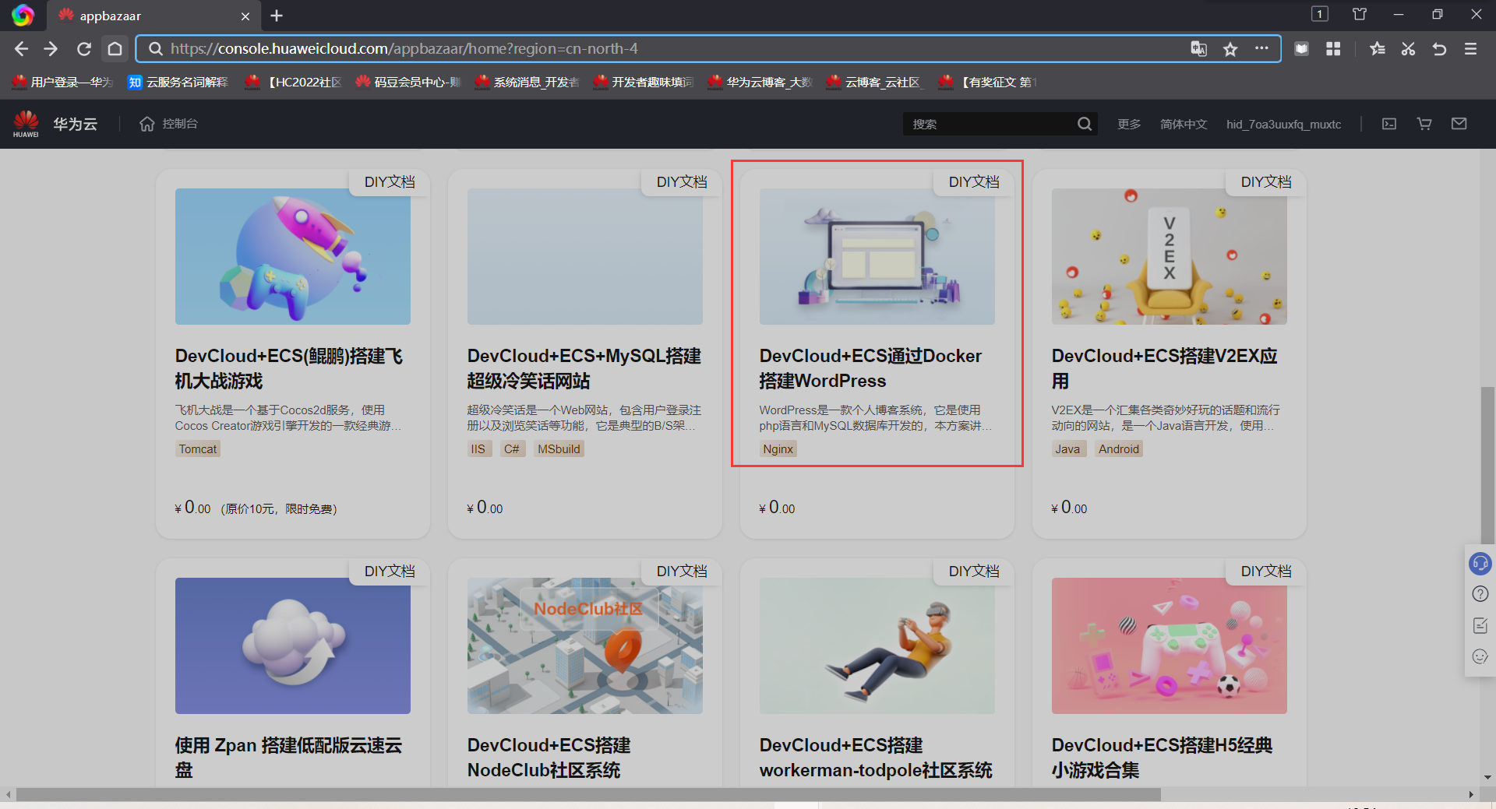
Task: Open the customer service headset icon
Action: (x=1480, y=563)
